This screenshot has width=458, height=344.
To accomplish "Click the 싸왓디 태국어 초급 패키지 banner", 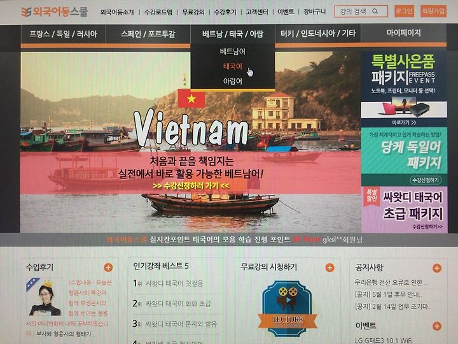I will [405, 210].
